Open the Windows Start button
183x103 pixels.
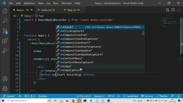tap(3, 100)
